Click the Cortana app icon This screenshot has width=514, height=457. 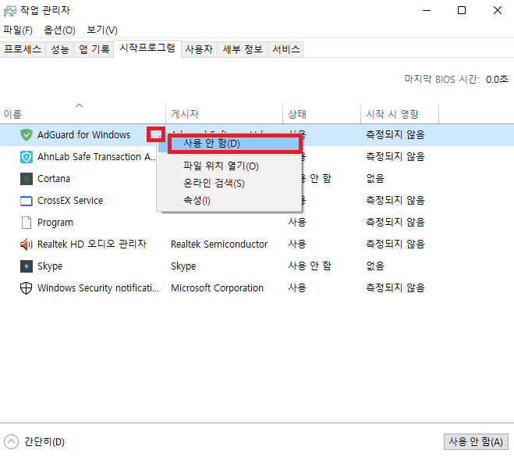[27, 179]
